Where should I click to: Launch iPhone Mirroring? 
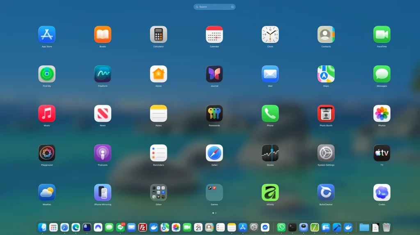tap(103, 192)
